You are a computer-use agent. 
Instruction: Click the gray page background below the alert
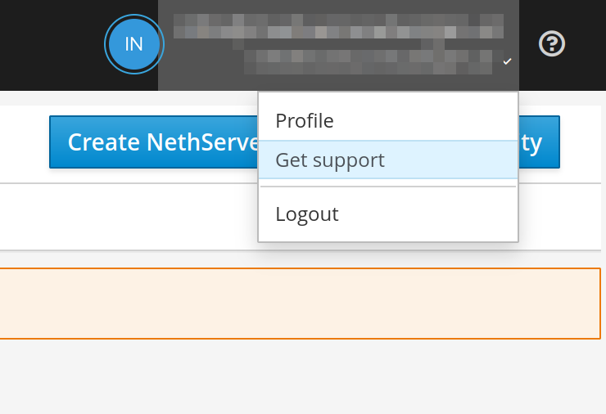click(x=303, y=376)
